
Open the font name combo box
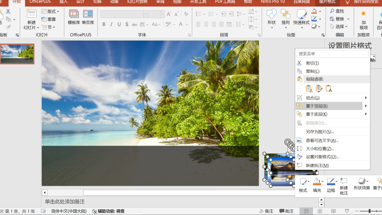coord(124,14)
